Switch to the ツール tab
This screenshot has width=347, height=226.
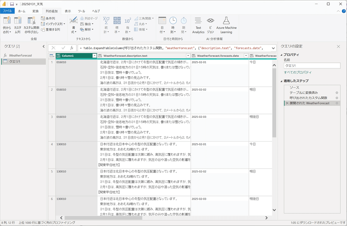point(82,11)
